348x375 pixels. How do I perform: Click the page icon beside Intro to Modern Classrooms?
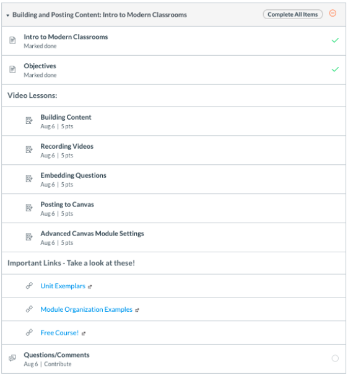12,40
